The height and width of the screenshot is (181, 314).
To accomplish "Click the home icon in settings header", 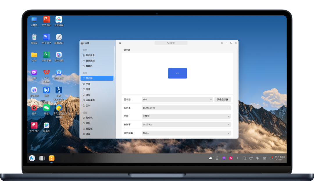I will [120, 43].
